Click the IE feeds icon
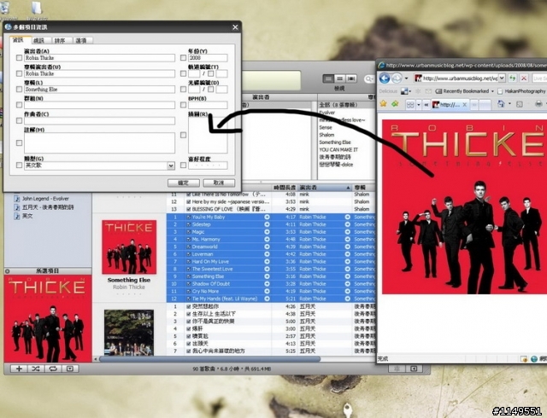The image size is (547, 418). pos(520,104)
